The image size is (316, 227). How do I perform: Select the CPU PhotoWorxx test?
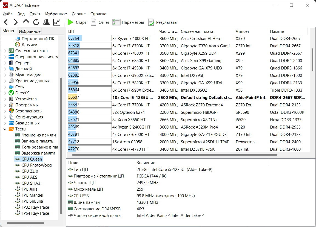pyautogui.click(x=37, y=165)
